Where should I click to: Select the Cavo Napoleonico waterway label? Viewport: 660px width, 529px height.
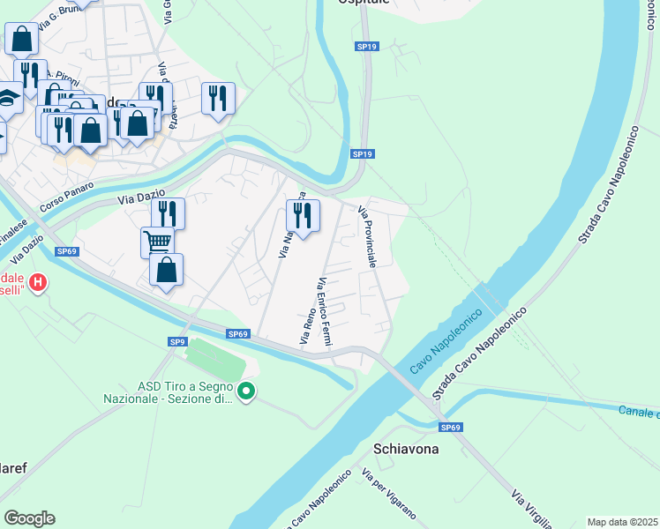click(x=446, y=341)
